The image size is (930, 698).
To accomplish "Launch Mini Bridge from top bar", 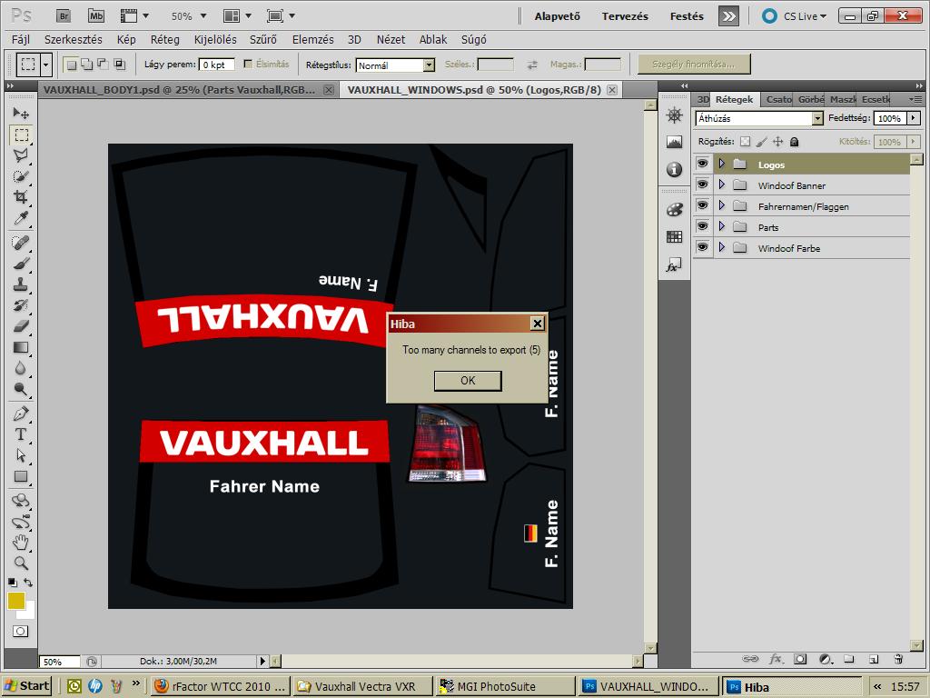I will [x=95, y=16].
